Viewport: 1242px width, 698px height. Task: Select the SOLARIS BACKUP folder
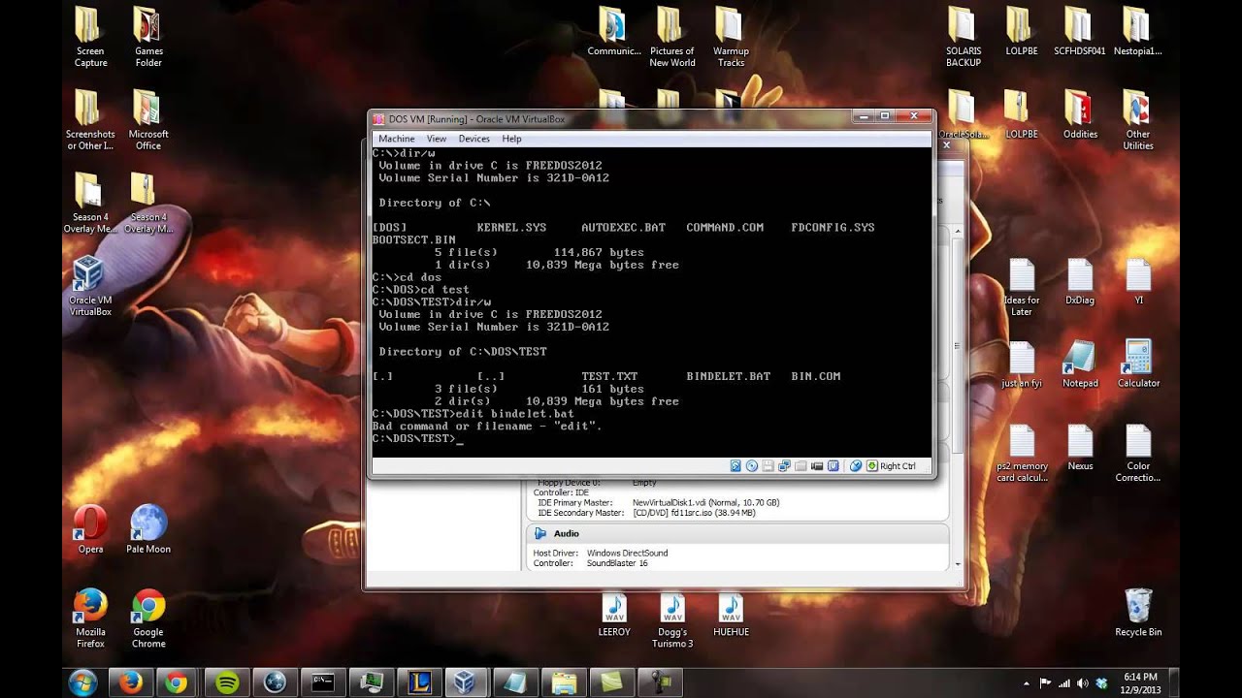(964, 37)
